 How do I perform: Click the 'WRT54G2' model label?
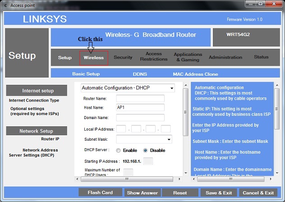pos(238,35)
